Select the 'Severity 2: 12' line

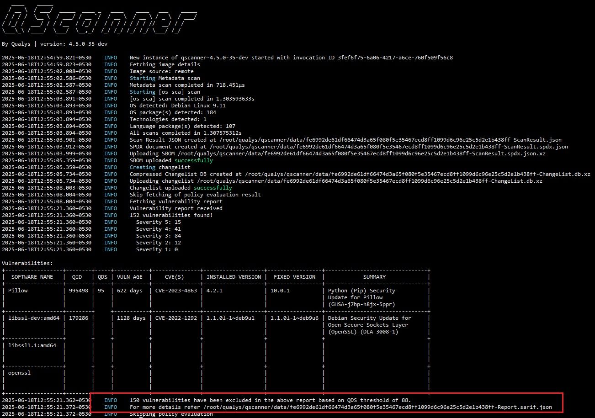[158, 243]
